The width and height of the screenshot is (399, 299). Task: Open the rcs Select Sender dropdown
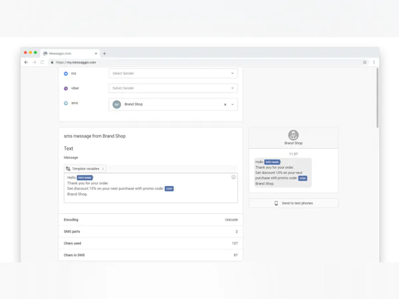pos(173,73)
